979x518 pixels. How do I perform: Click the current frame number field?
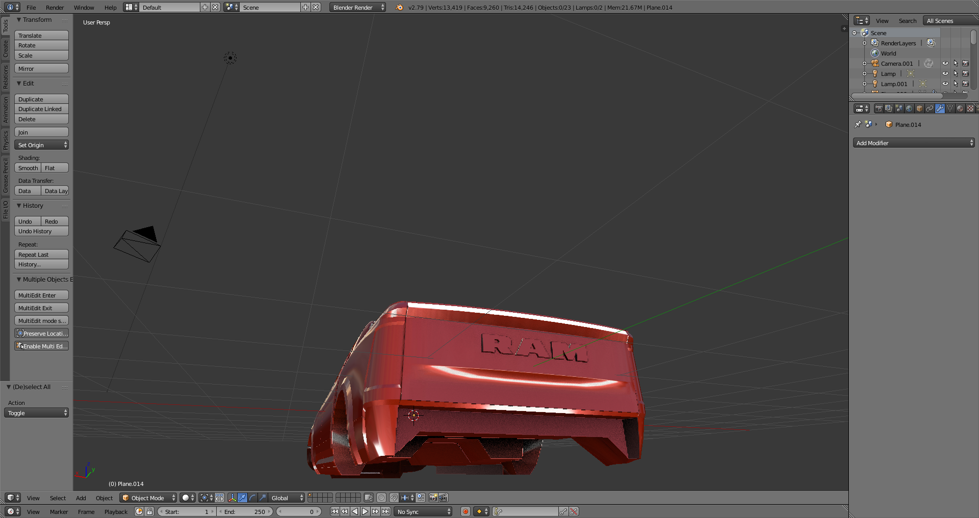coord(298,511)
